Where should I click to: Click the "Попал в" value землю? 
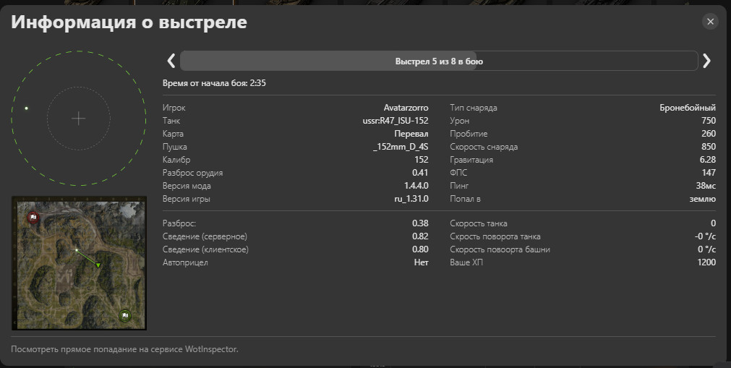click(x=702, y=199)
